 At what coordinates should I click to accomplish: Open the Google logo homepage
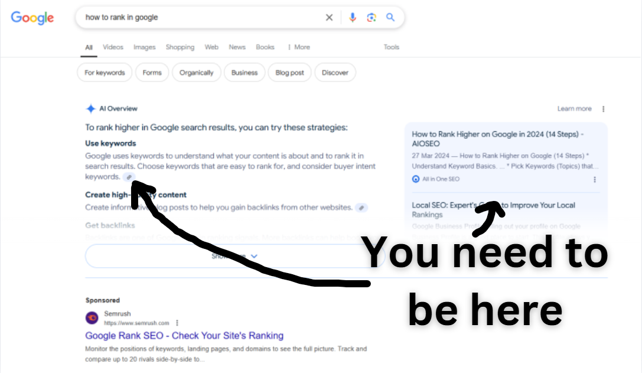[32, 18]
